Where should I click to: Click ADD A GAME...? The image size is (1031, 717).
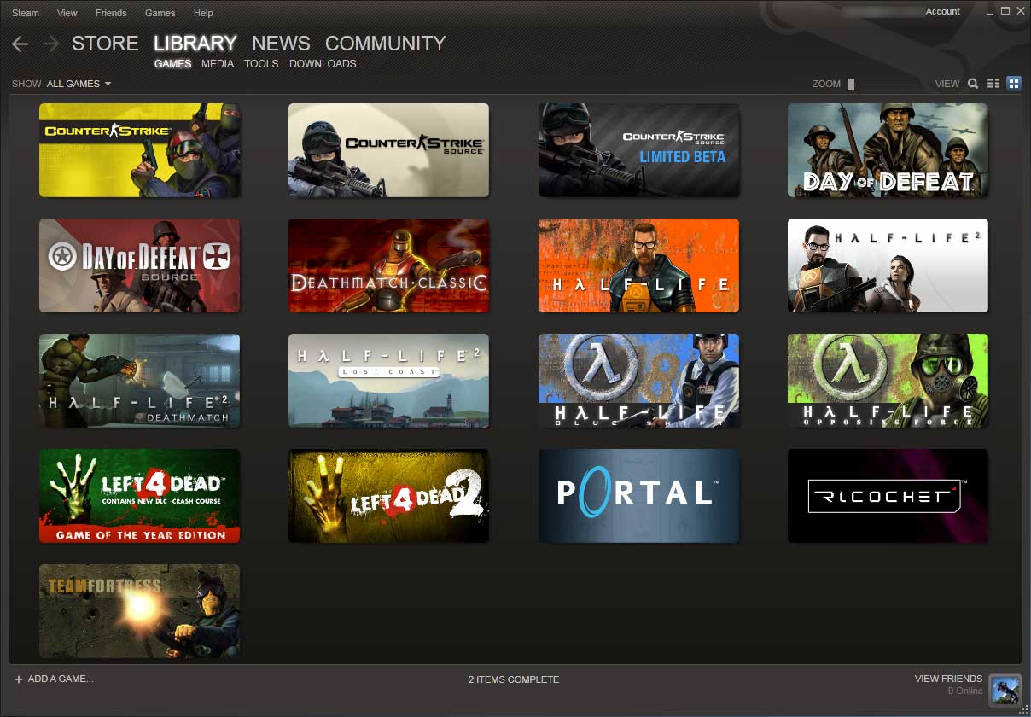(61, 679)
